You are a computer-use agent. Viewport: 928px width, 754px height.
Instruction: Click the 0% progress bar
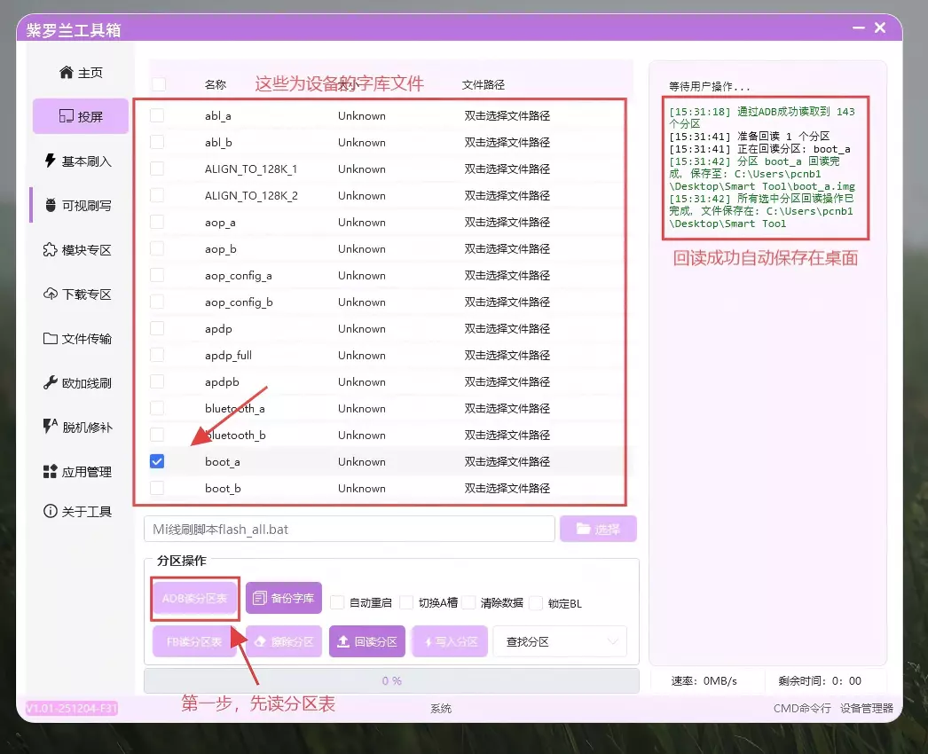coord(392,679)
